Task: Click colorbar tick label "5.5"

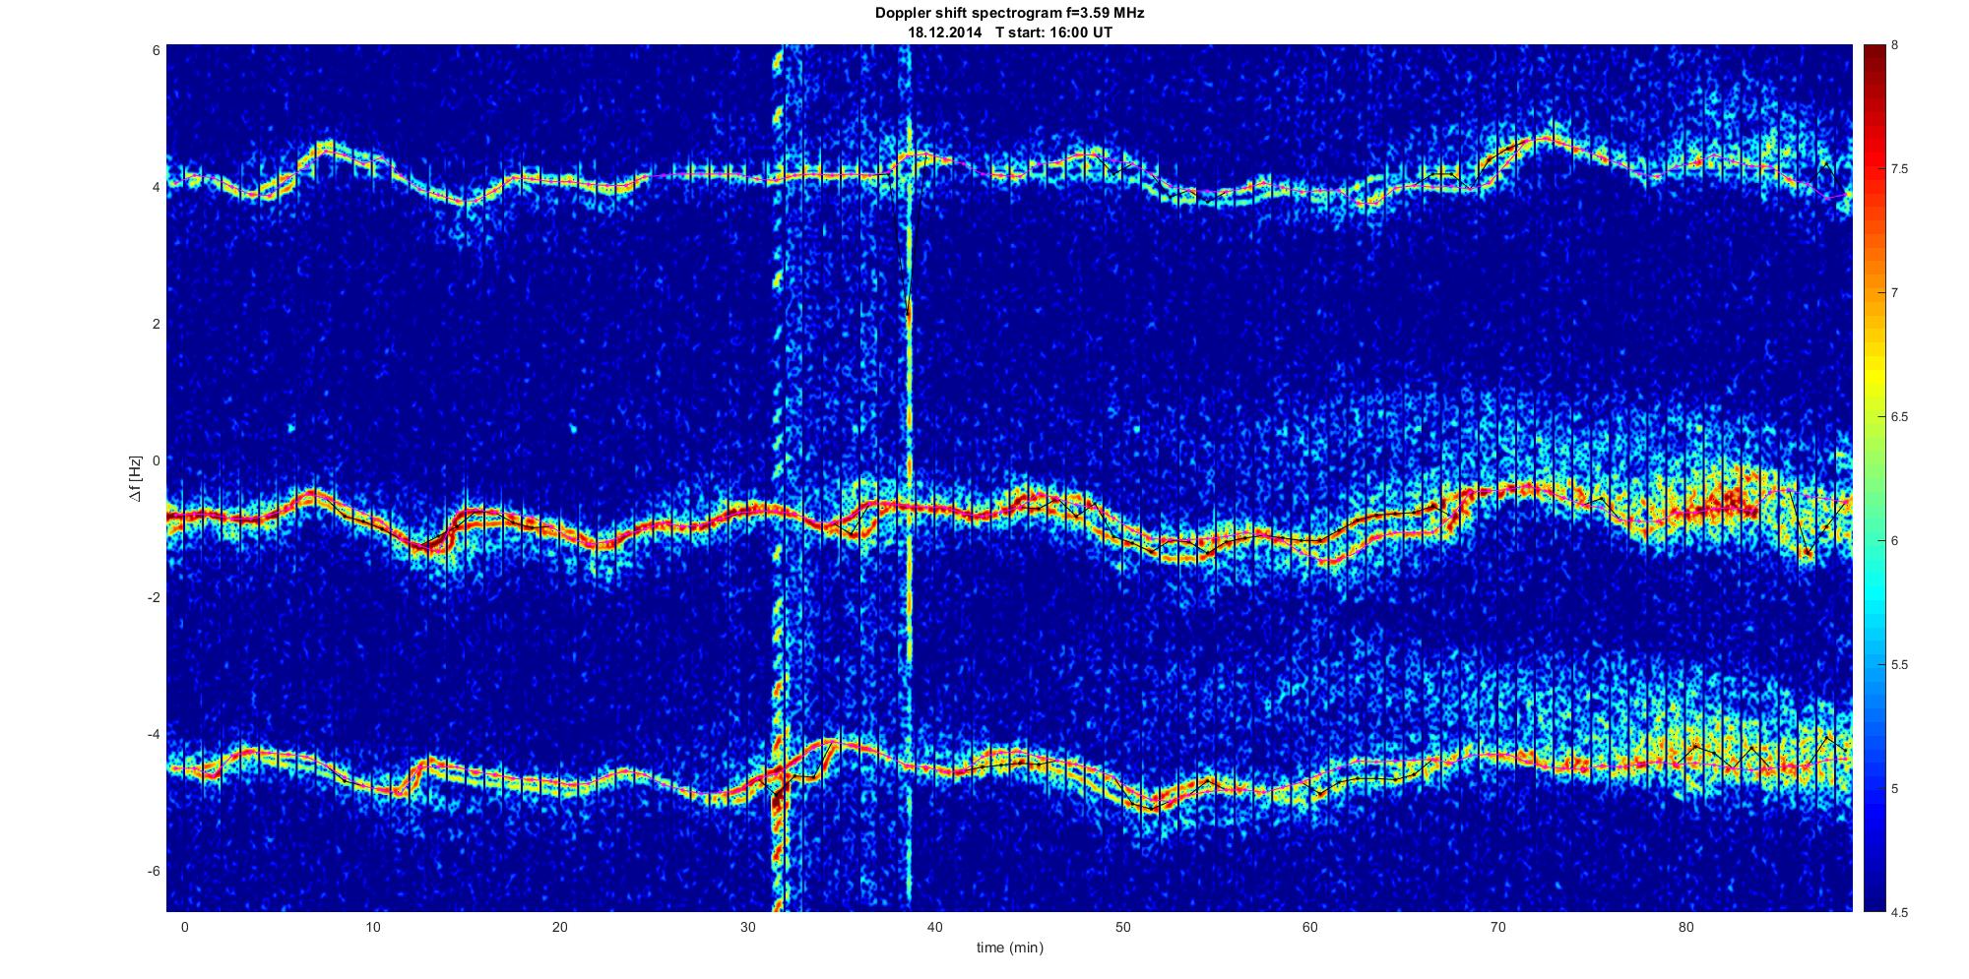Action: pyautogui.click(x=1899, y=665)
